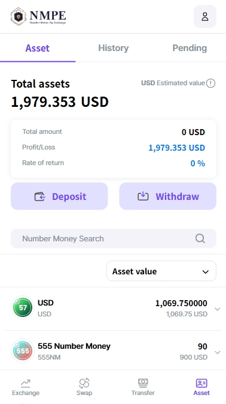Click the USD coin icon

coord(23,307)
